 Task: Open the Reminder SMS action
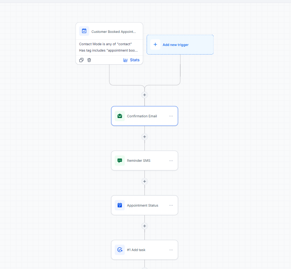tap(145, 161)
